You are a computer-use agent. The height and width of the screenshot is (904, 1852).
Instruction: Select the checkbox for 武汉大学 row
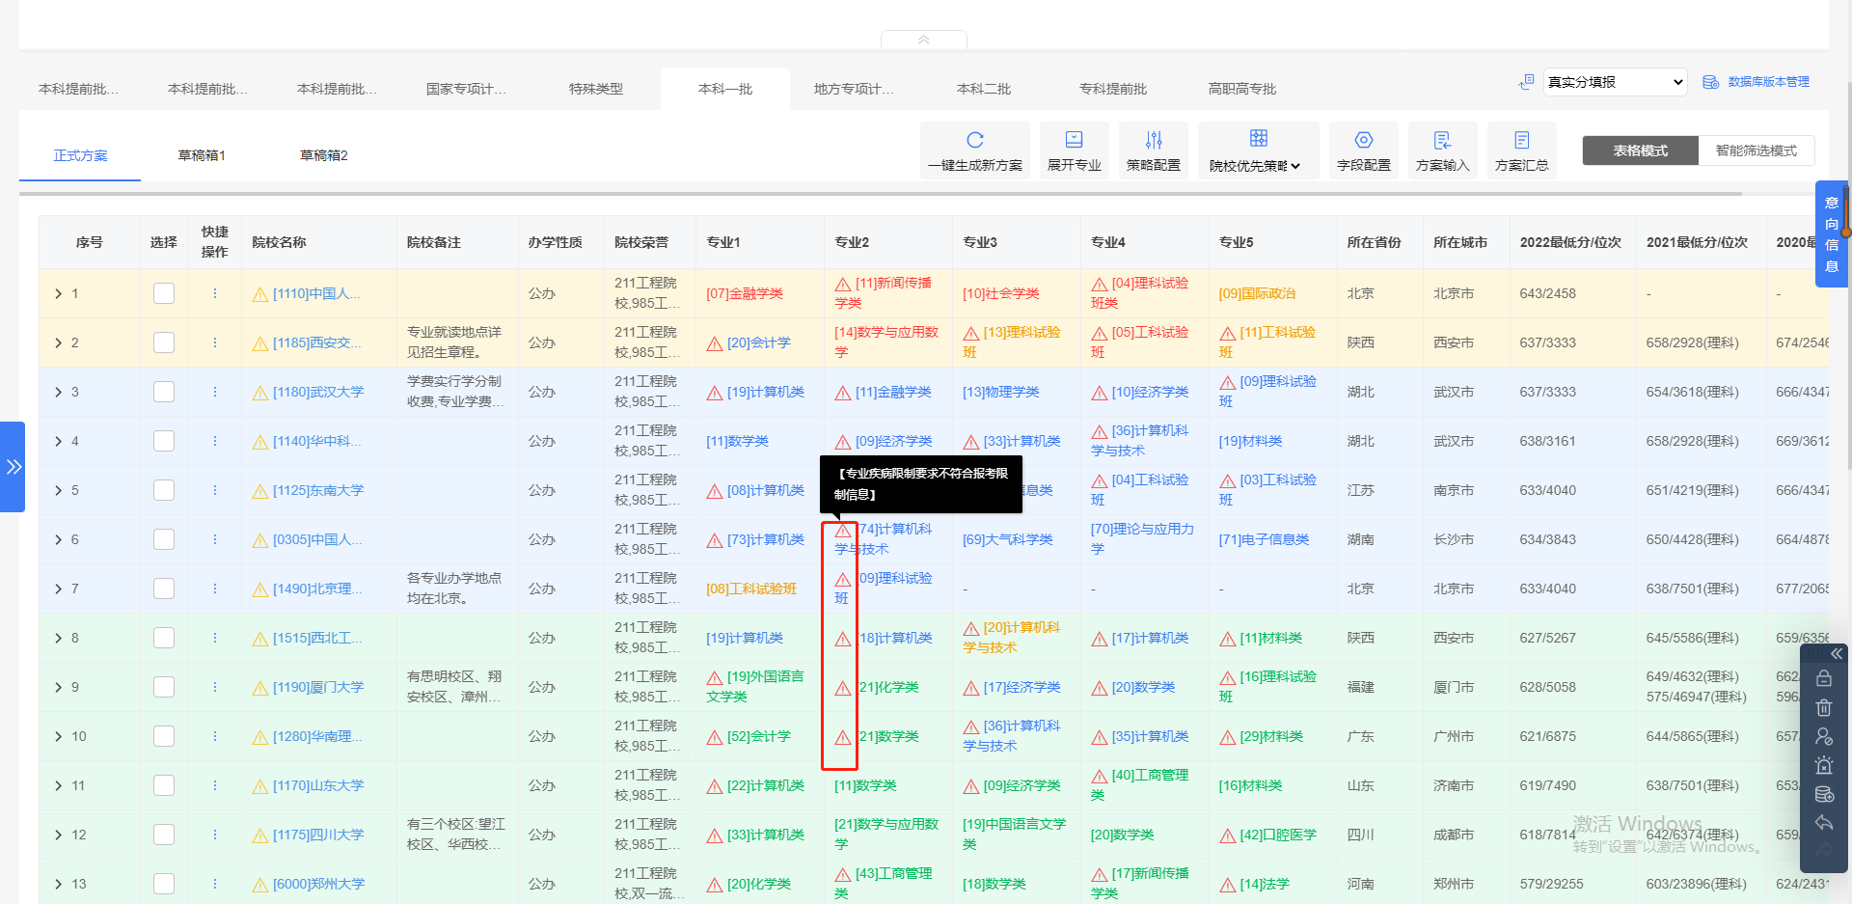click(164, 391)
